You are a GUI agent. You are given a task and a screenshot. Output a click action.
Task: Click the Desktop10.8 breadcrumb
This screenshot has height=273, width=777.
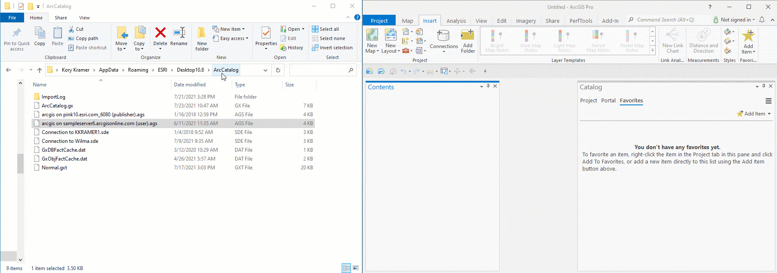click(190, 70)
